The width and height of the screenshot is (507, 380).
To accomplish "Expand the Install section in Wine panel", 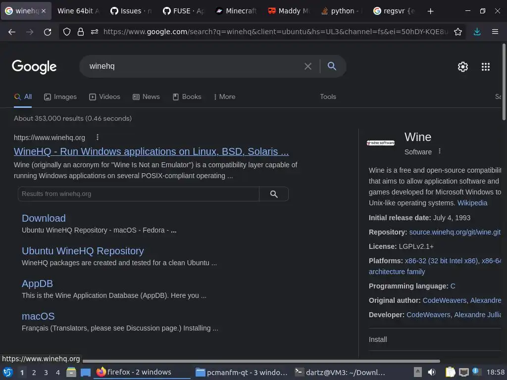I will click(x=435, y=339).
